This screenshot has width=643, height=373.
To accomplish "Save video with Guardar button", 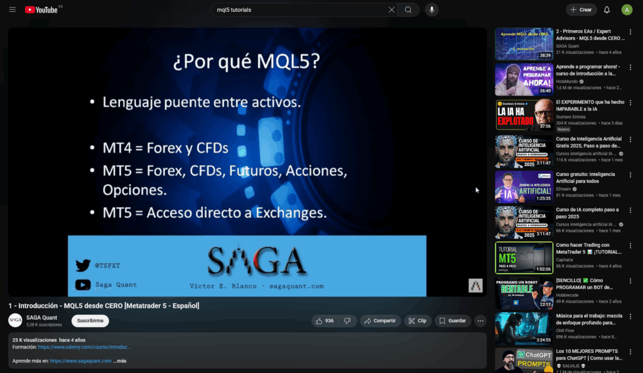I will point(452,321).
